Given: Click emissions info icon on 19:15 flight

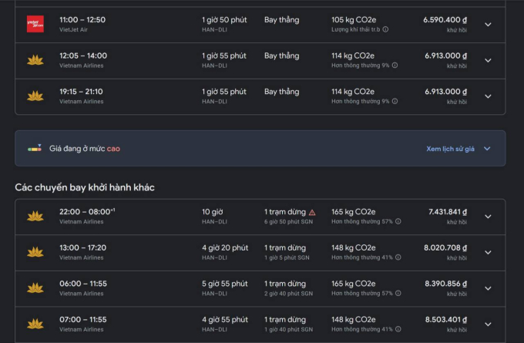Looking at the screenshot, I should [x=395, y=102].
